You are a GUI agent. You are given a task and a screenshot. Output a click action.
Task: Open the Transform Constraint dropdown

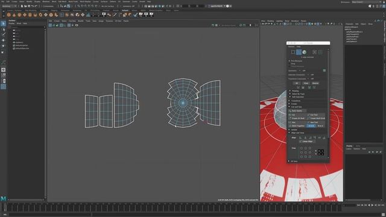311,79
